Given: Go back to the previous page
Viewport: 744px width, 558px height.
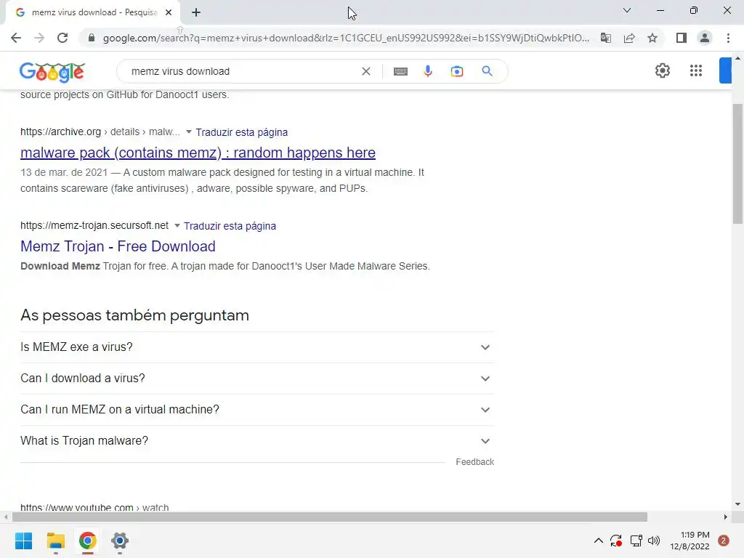Looking at the screenshot, I should (16, 38).
